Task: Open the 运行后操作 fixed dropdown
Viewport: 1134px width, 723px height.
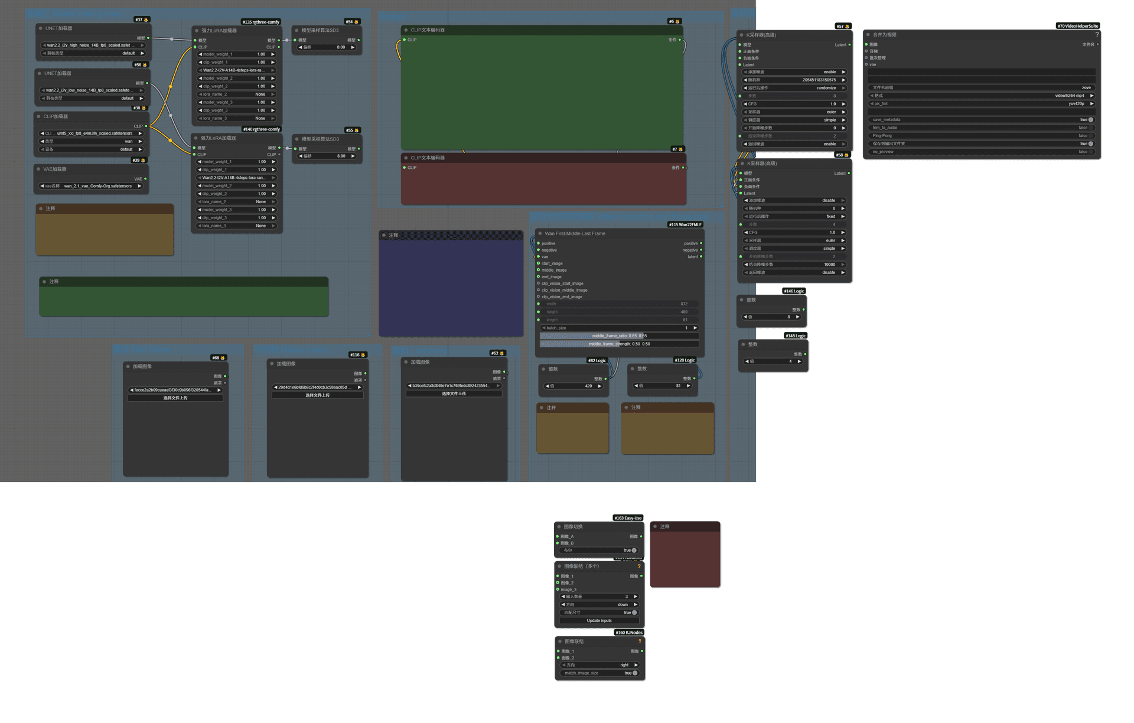Action: pos(794,217)
